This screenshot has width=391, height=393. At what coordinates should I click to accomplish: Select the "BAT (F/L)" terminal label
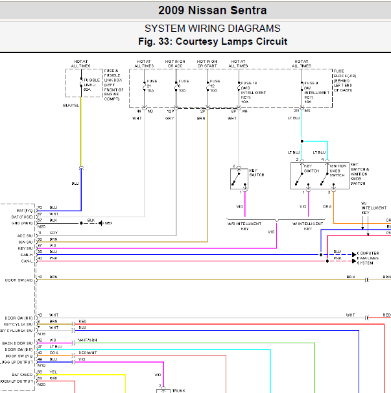tap(25, 211)
